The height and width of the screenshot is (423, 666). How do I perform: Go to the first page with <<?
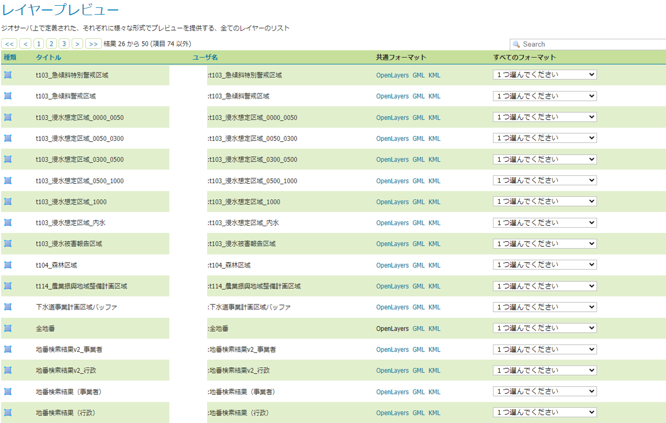9,44
